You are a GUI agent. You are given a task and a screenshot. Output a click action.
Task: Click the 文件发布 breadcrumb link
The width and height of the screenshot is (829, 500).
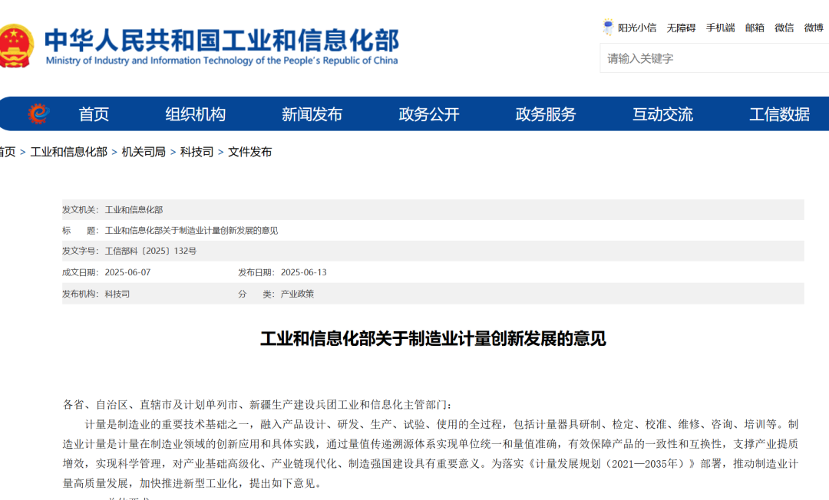(249, 152)
